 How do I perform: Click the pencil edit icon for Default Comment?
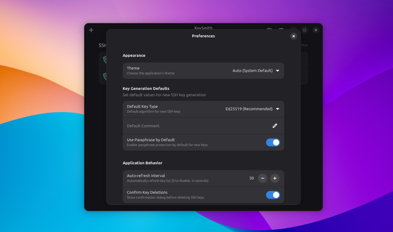[x=275, y=126]
